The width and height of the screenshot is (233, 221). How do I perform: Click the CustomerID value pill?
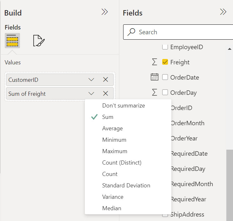pyautogui.click(x=60, y=80)
